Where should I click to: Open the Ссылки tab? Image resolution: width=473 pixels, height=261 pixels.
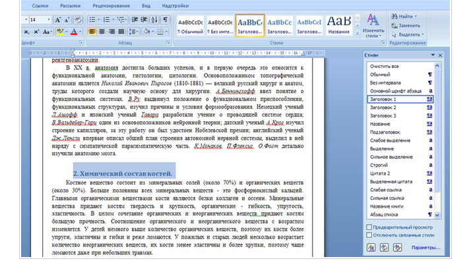tap(40, 6)
